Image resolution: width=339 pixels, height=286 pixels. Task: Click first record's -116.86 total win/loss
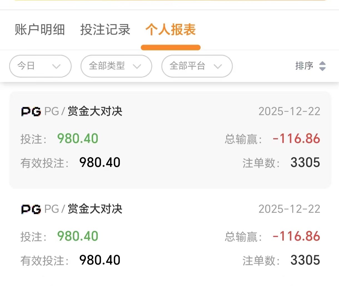point(296,139)
